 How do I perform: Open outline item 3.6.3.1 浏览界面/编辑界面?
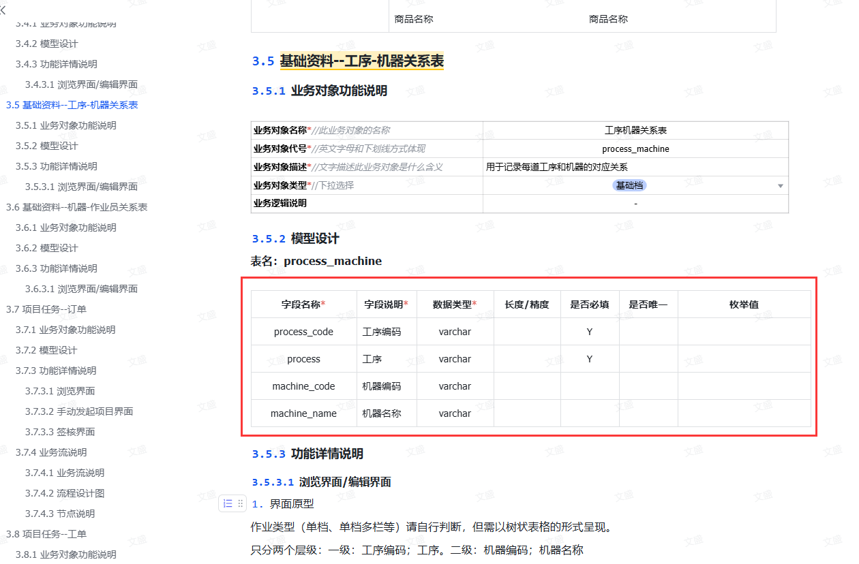point(82,289)
